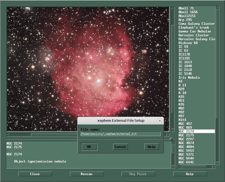225x182 pixels.
Task: Select Abell 71 in the object list
Action: point(196,8)
